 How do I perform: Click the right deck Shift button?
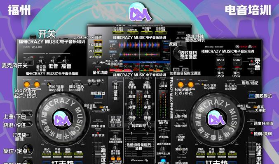(x=181, y=135)
